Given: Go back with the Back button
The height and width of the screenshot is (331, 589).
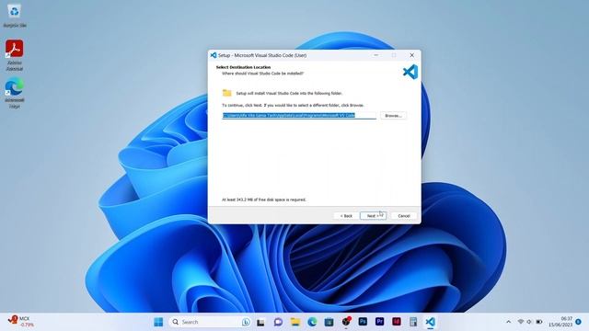Looking at the screenshot, I should click(346, 216).
